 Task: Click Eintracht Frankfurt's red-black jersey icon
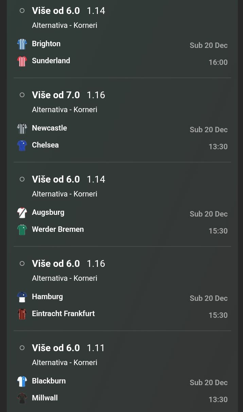click(22, 314)
